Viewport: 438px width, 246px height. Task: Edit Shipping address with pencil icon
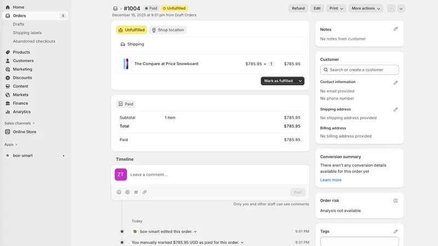tap(395, 110)
